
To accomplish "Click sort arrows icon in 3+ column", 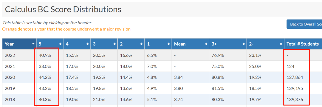I will 244,44.
